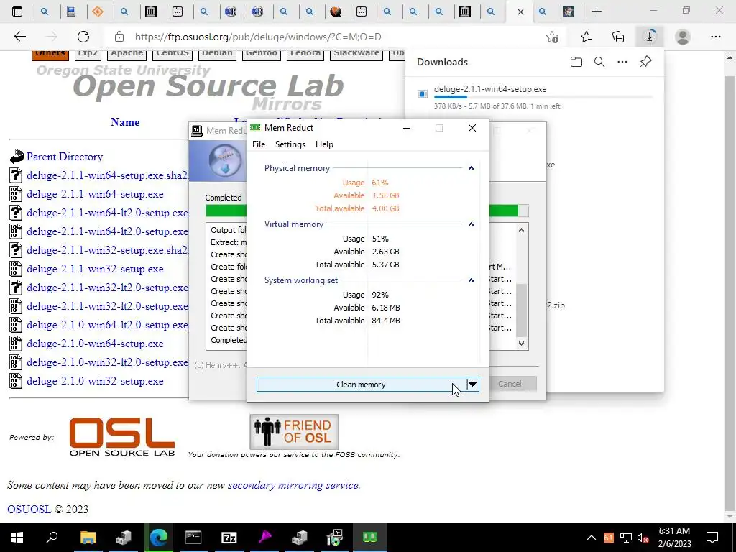Close the current browser tab
Screen dimensions: 736x552
520,11
